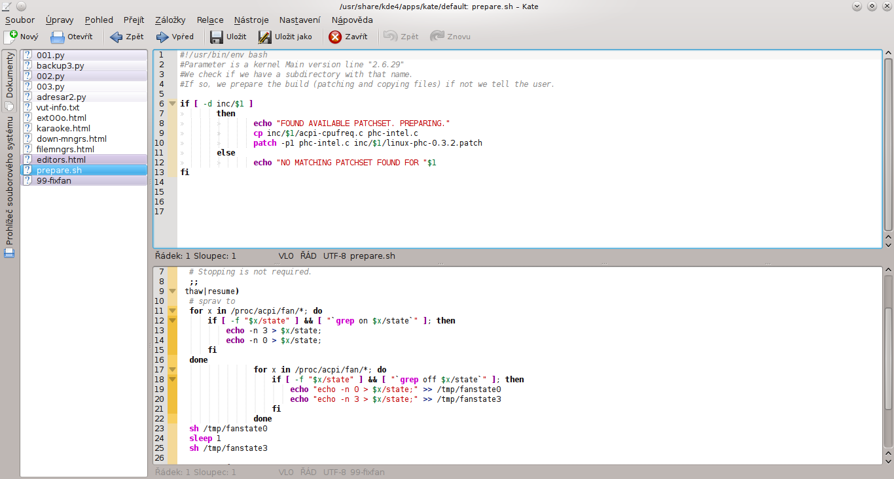The height and width of the screenshot is (479, 894).
Task: Go forward with the Vpřed arrow
Action: [162, 37]
